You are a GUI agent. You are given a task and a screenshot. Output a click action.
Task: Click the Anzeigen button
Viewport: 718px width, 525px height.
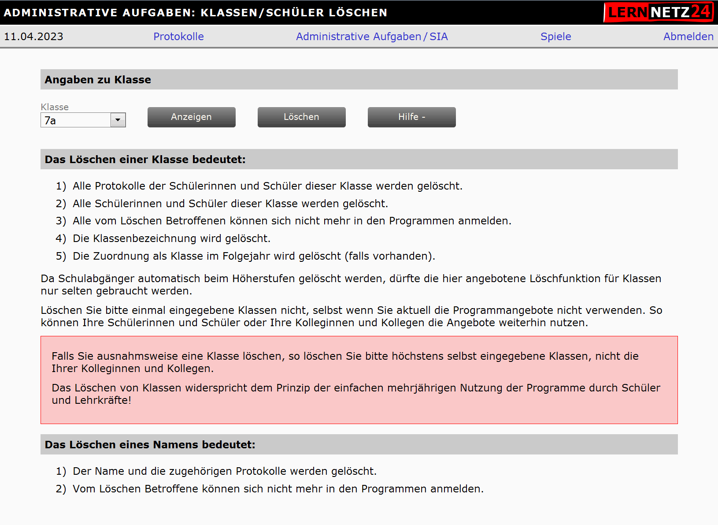pos(191,117)
